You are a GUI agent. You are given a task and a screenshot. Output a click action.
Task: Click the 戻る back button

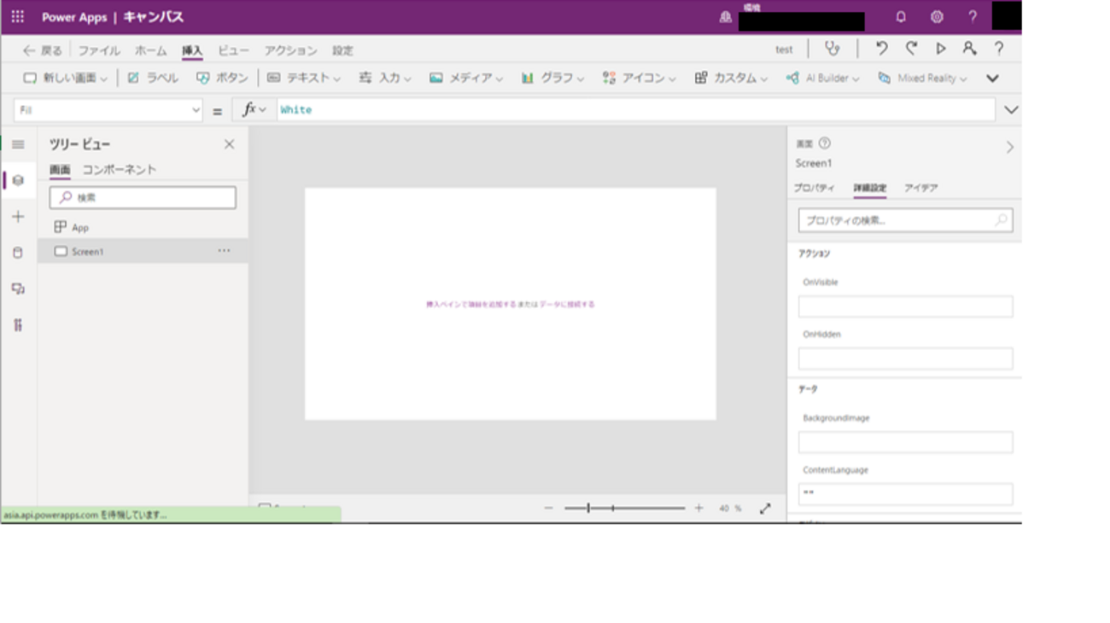tap(43, 50)
